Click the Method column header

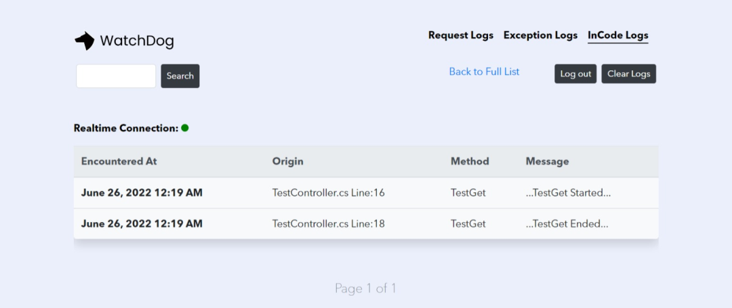[x=470, y=161]
